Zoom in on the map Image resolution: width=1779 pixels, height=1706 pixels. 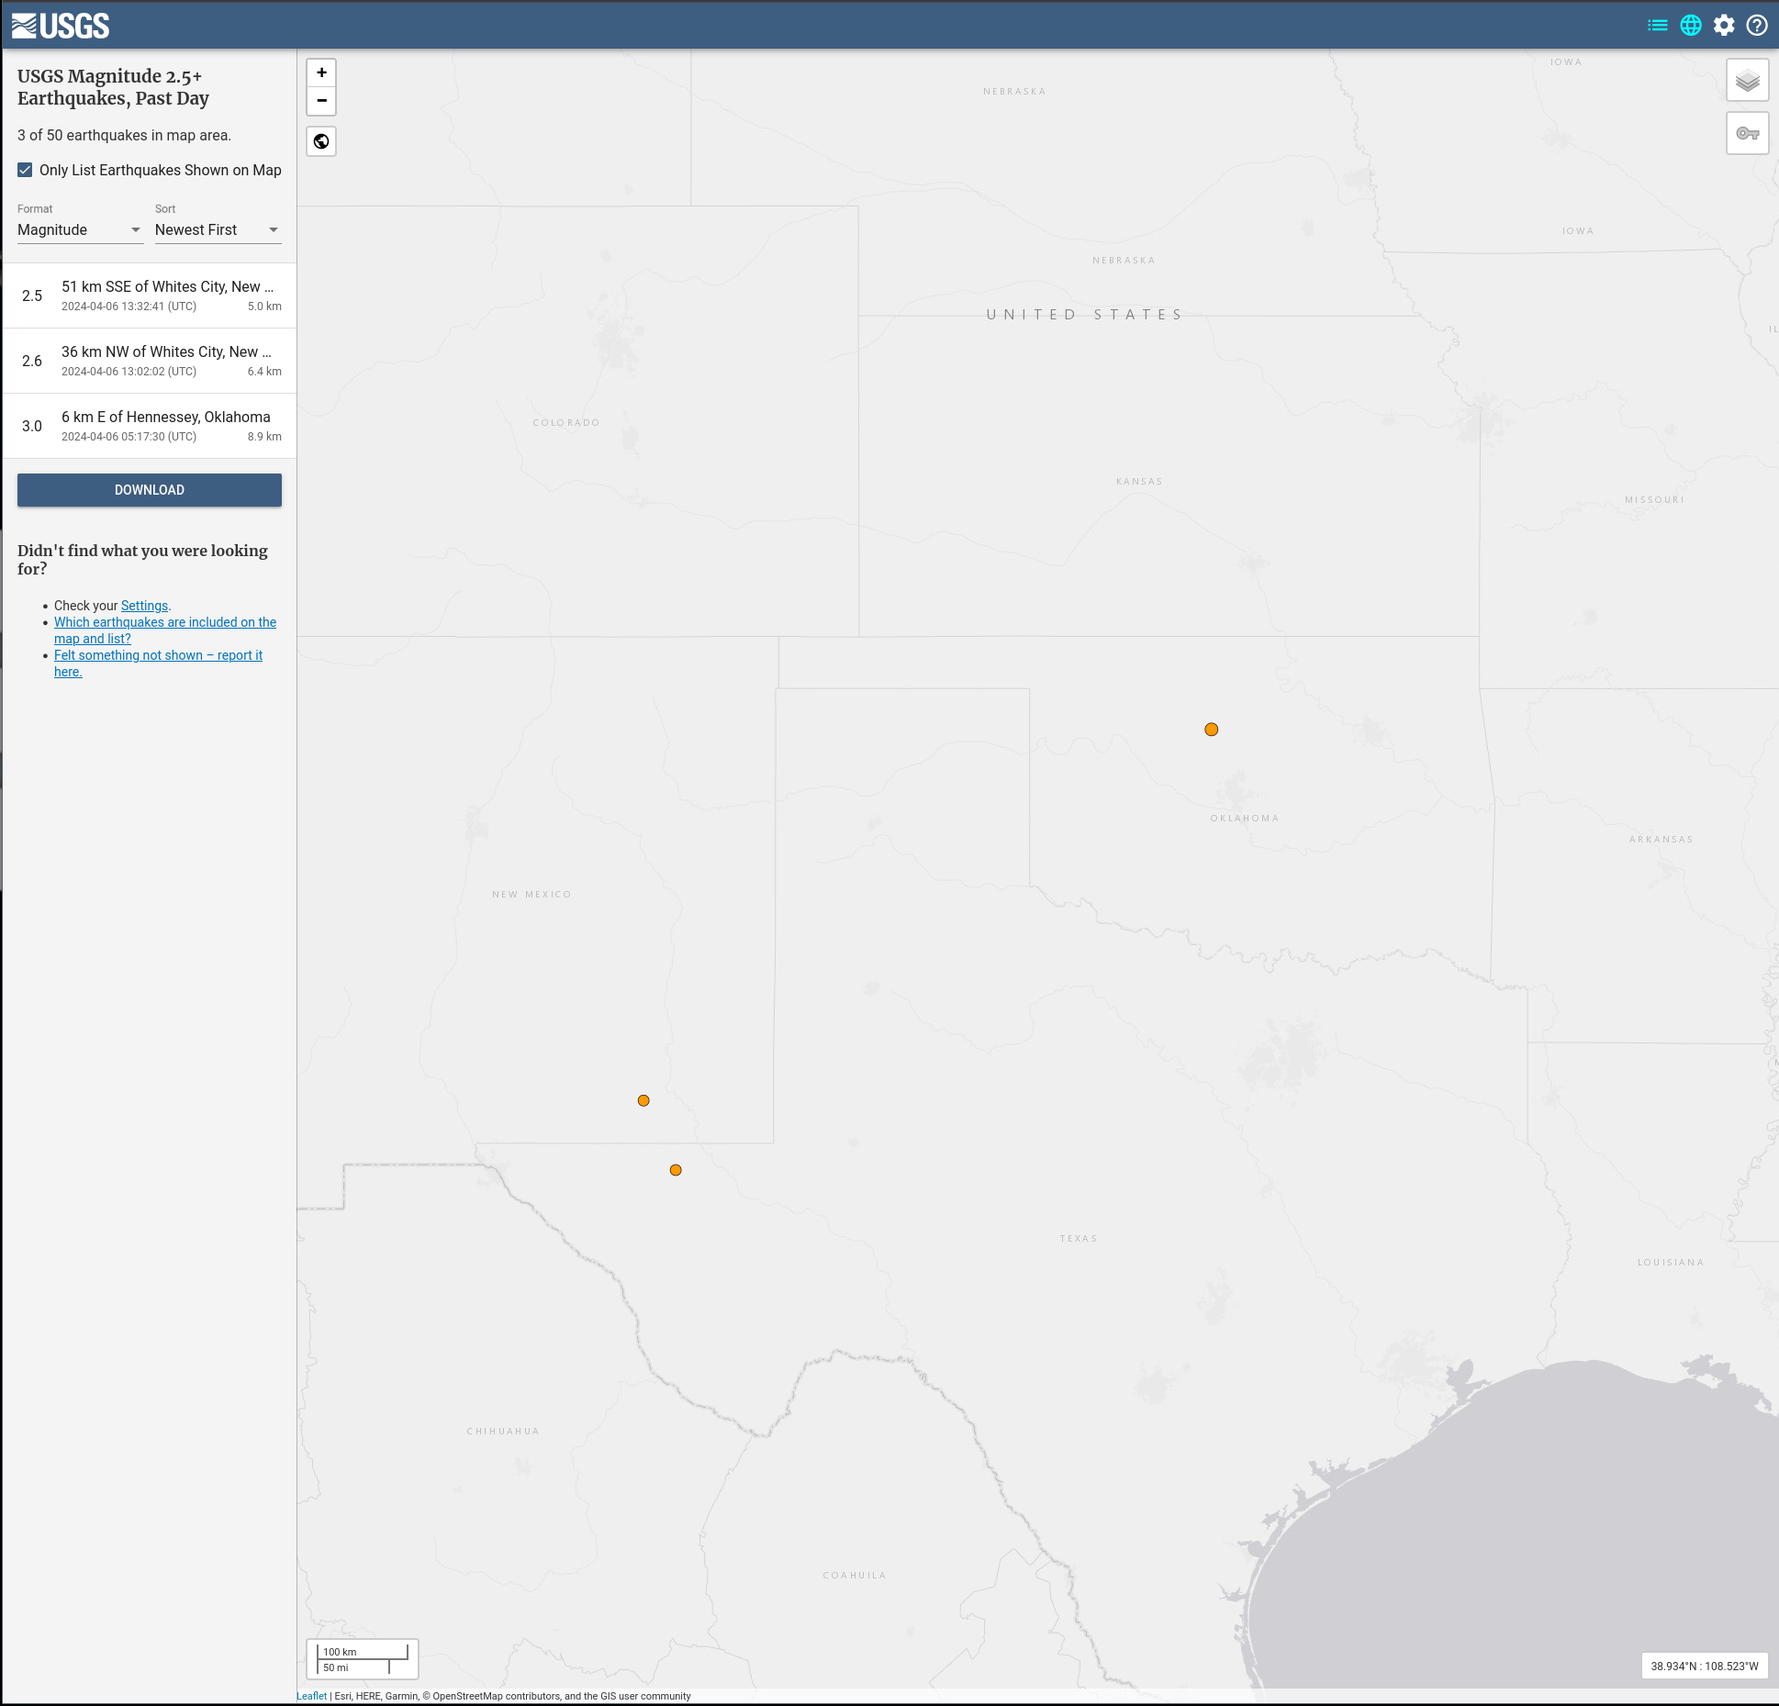click(321, 72)
